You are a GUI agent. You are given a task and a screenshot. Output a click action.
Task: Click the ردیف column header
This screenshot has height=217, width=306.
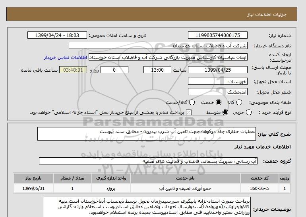[285, 178]
